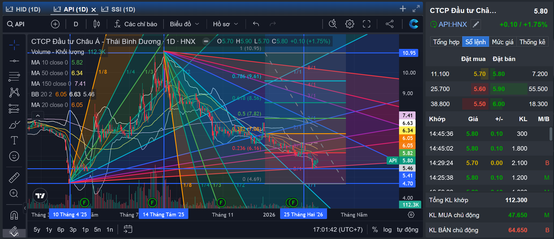Open the Mức giá tab
This screenshot has height=239, width=554.
[x=503, y=42]
